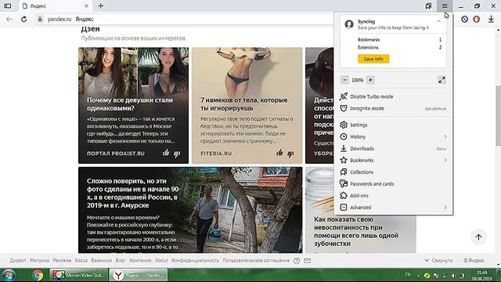Reload the page with refresh icon
This screenshot has height=282, width=501.
pyautogui.click(x=24, y=19)
